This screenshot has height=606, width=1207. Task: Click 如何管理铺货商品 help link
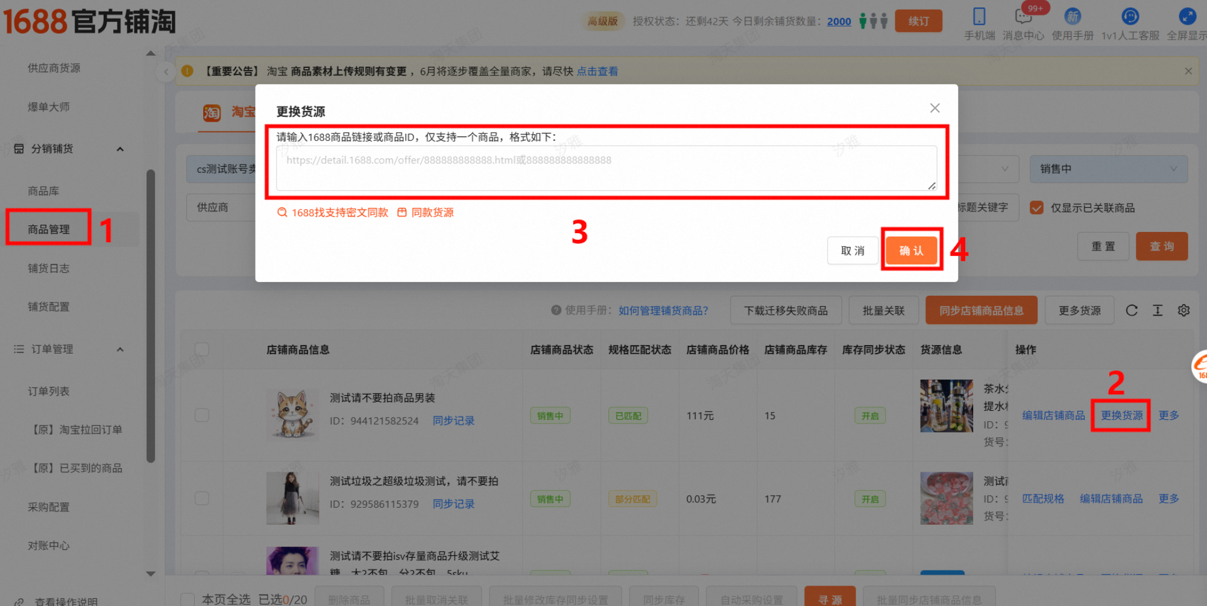[663, 310]
